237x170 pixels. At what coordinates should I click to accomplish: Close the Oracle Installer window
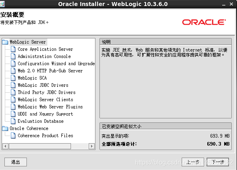click(x=231, y=4)
